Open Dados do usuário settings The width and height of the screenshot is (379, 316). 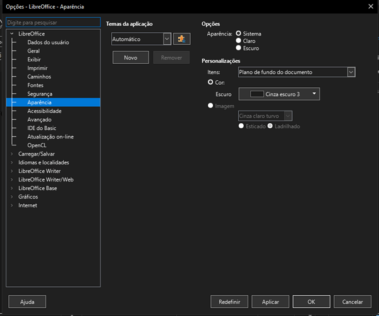[x=48, y=42]
